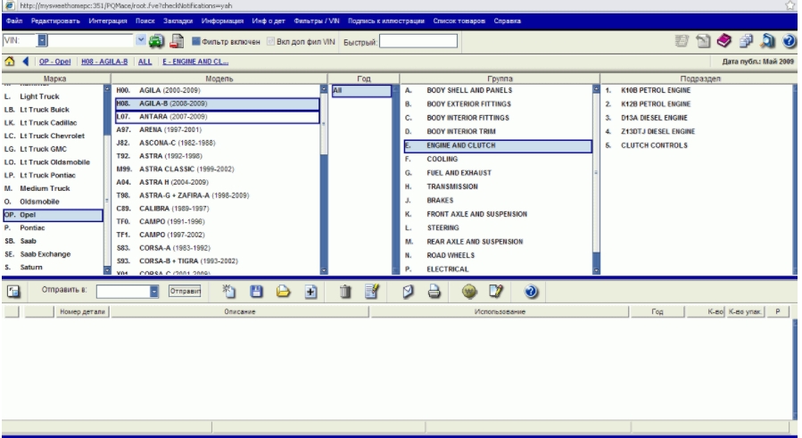Select the TRANSMISSION group
Screen dimensions: 802x438
point(498,186)
